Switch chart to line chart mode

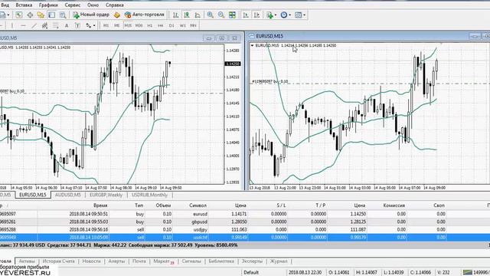(198, 15)
